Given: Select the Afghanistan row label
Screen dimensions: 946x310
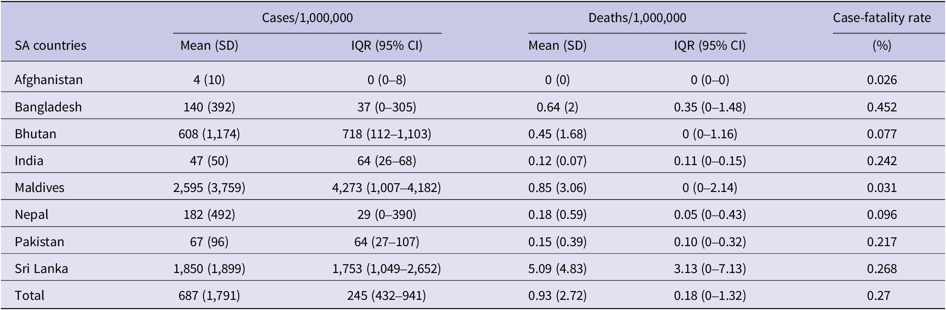Looking at the screenshot, I should (49, 80).
